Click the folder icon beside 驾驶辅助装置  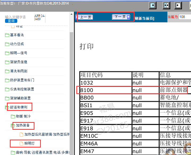(7, 98)
